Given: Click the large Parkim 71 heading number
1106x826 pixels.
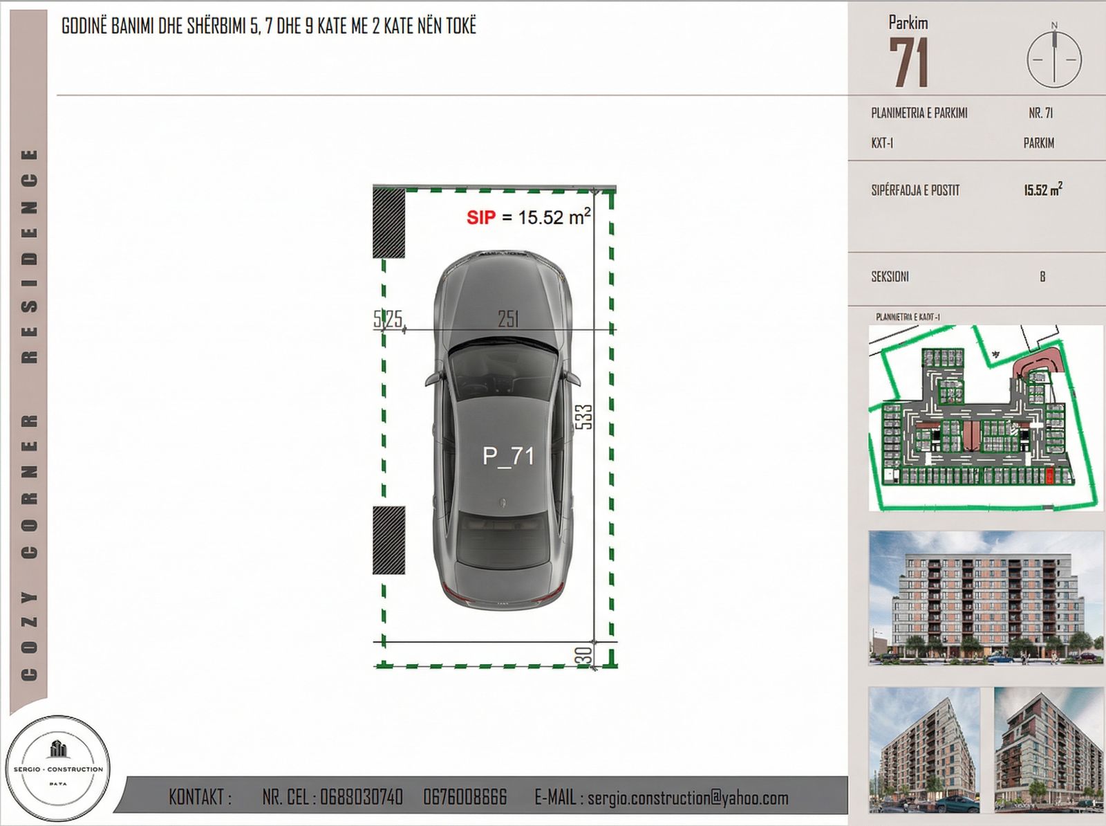Looking at the screenshot, I should pyautogui.click(x=908, y=64).
